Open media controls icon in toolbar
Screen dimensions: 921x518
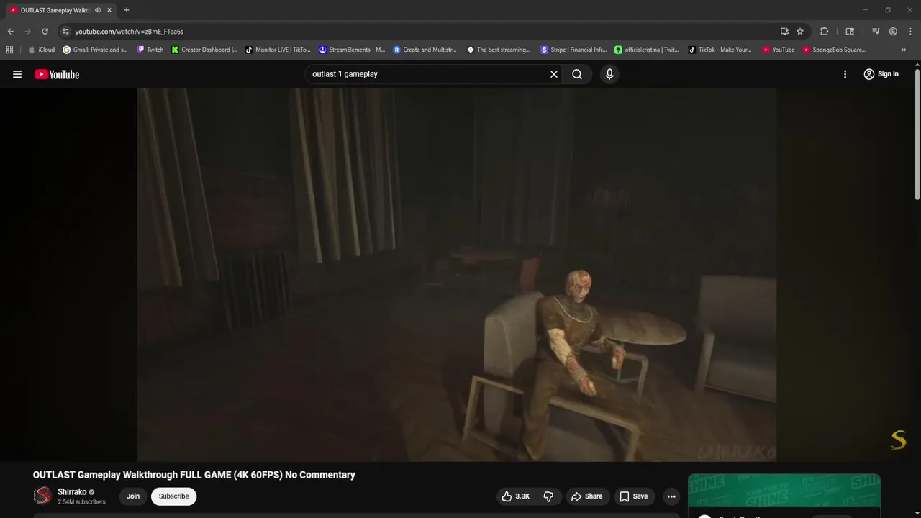click(x=876, y=32)
